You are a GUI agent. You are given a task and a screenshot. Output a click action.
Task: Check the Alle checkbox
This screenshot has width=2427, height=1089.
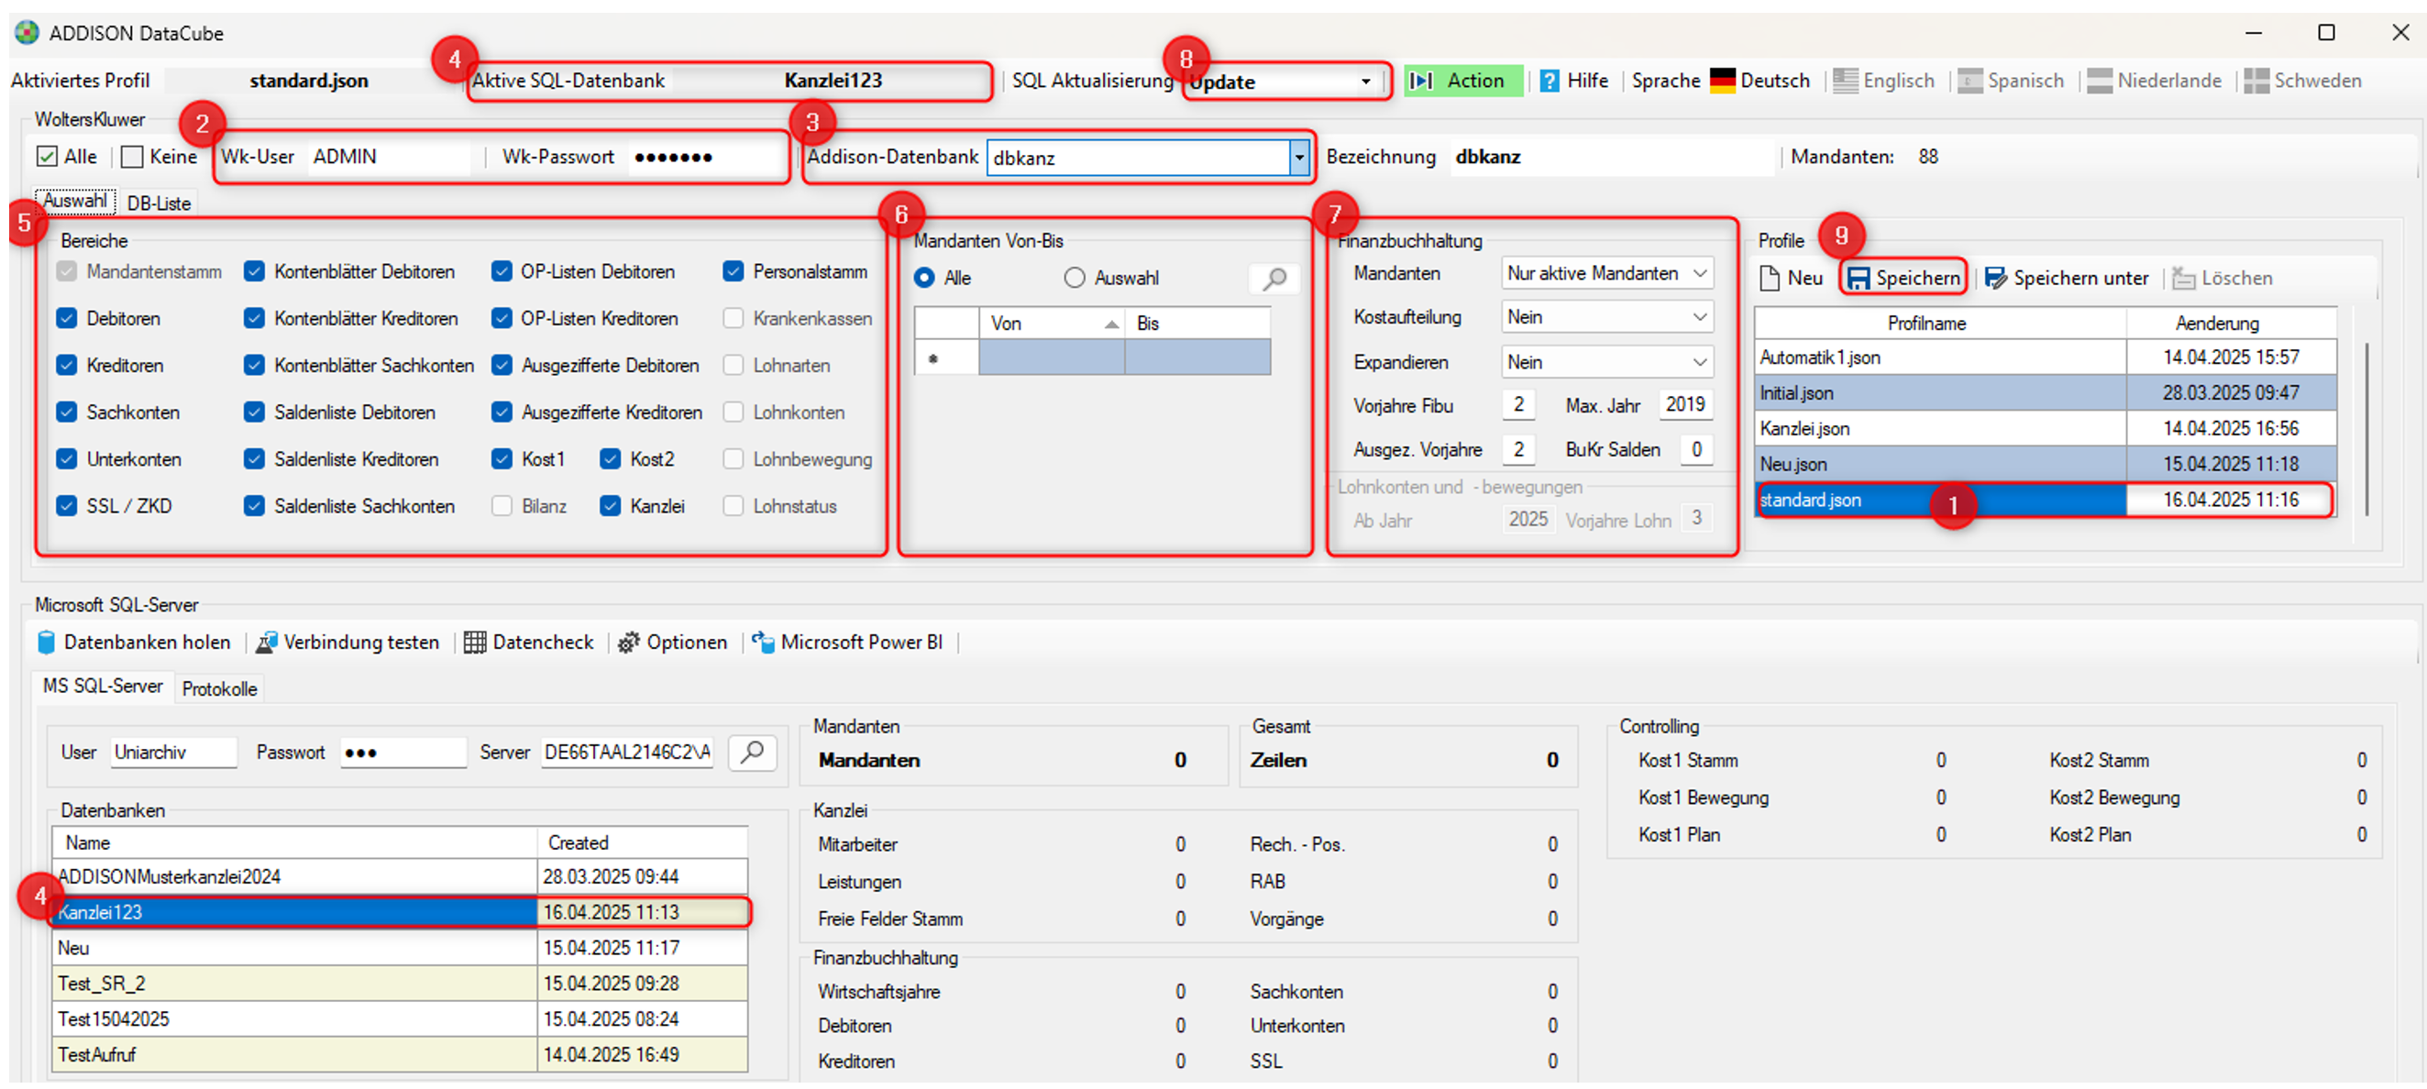click(x=47, y=157)
